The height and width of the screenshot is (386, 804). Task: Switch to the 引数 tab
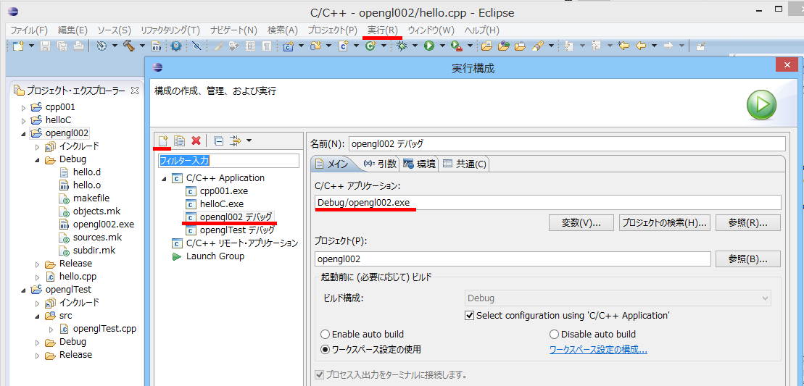coord(380,164)
